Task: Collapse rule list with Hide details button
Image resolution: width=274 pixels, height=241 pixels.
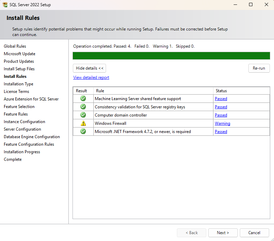Action: [x=90, y=68]
